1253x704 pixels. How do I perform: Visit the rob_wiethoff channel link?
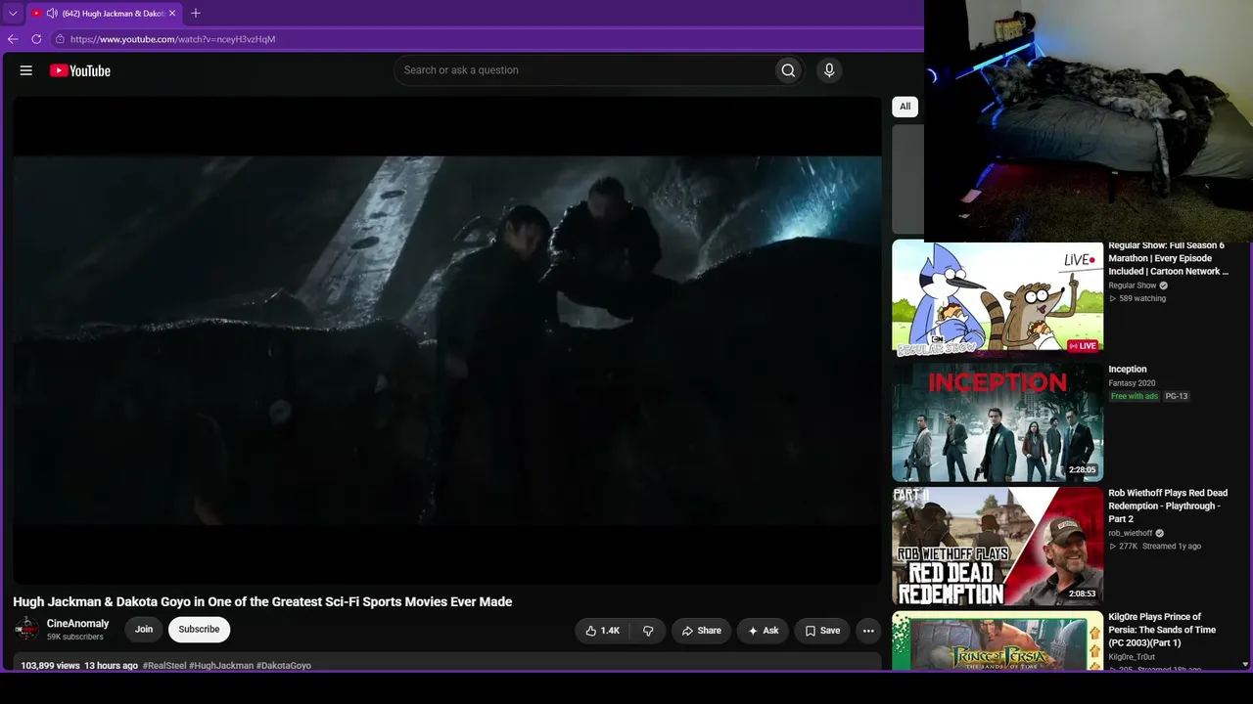point(1131,533)
